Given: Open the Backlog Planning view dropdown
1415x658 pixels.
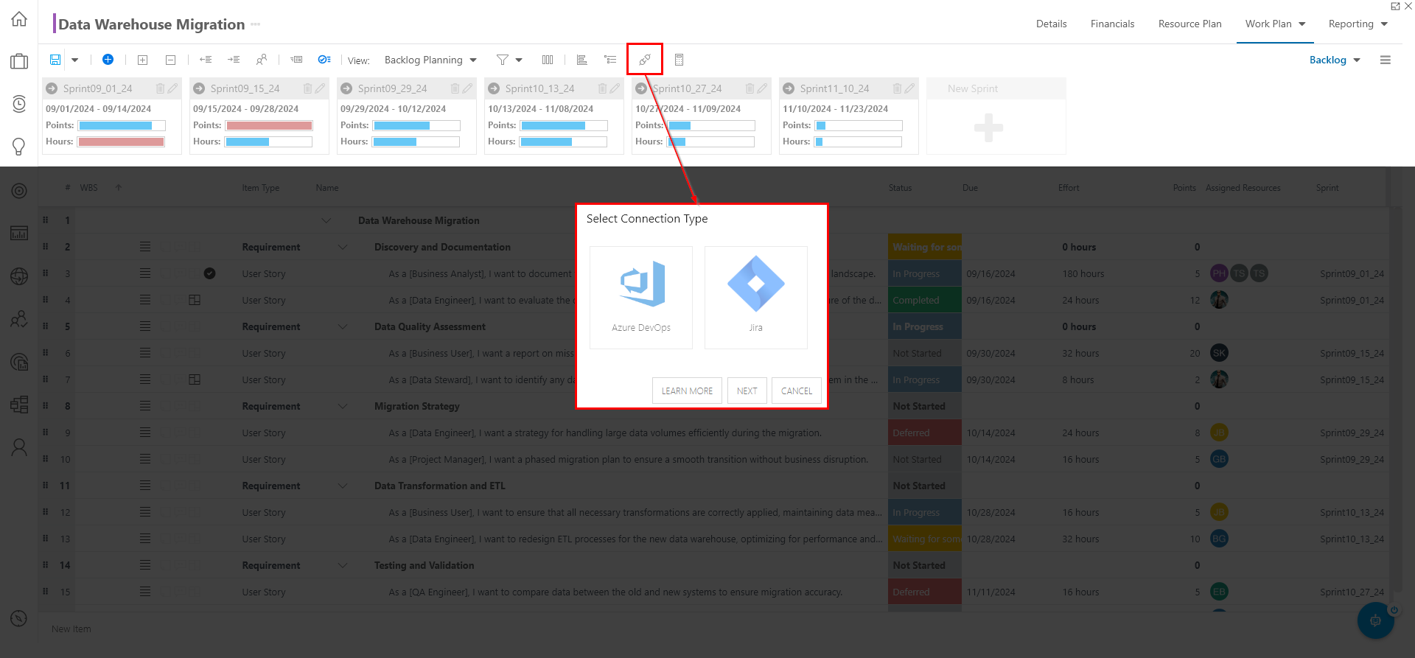Looking at the screenshot, I should click(x=430, y=60).
